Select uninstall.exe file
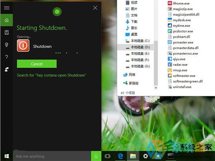This screenshot has width=215, height=161. pos(180,87)
